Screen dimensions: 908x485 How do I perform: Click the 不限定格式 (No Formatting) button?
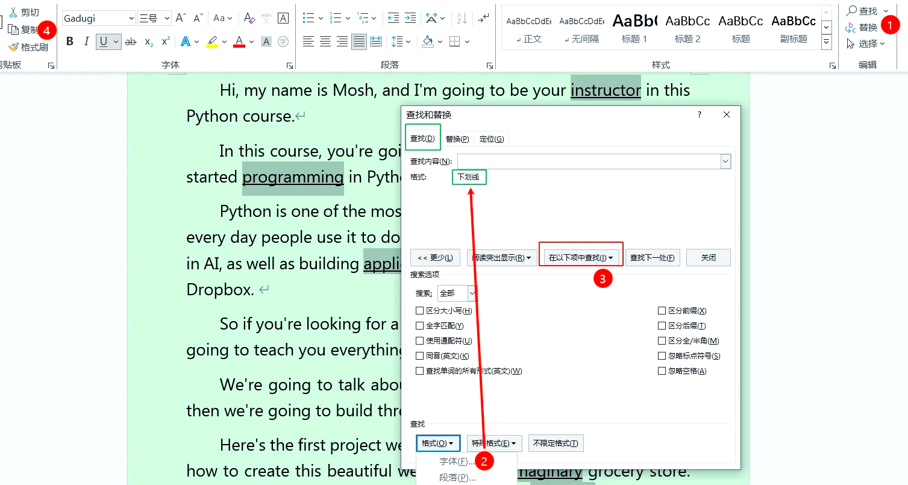point(556,443)
